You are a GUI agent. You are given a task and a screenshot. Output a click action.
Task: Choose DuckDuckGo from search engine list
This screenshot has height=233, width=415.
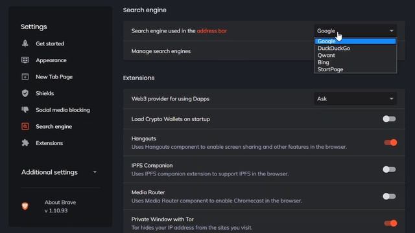[x=355, y=49]
